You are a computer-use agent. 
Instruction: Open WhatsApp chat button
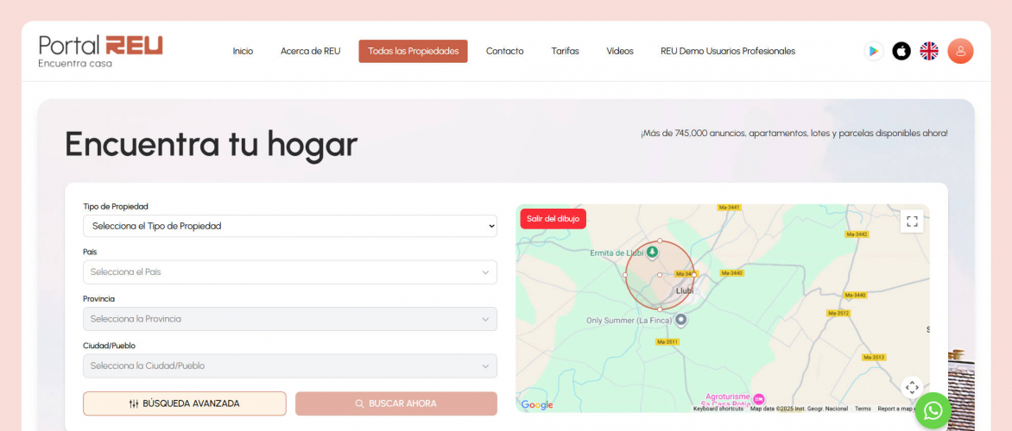coord(933,410)
